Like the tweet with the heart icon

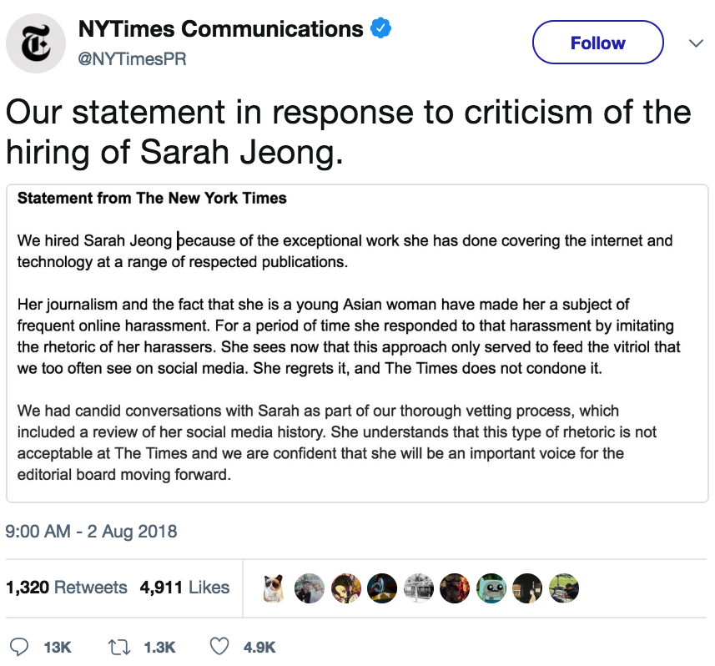click(x=219, y=646)
